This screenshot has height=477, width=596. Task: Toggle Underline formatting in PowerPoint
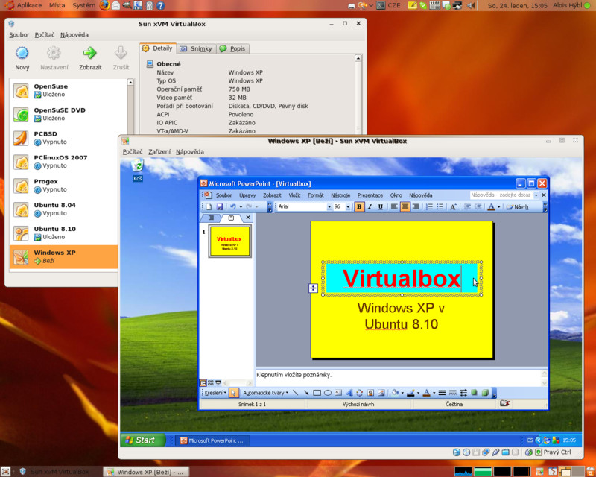380,206
